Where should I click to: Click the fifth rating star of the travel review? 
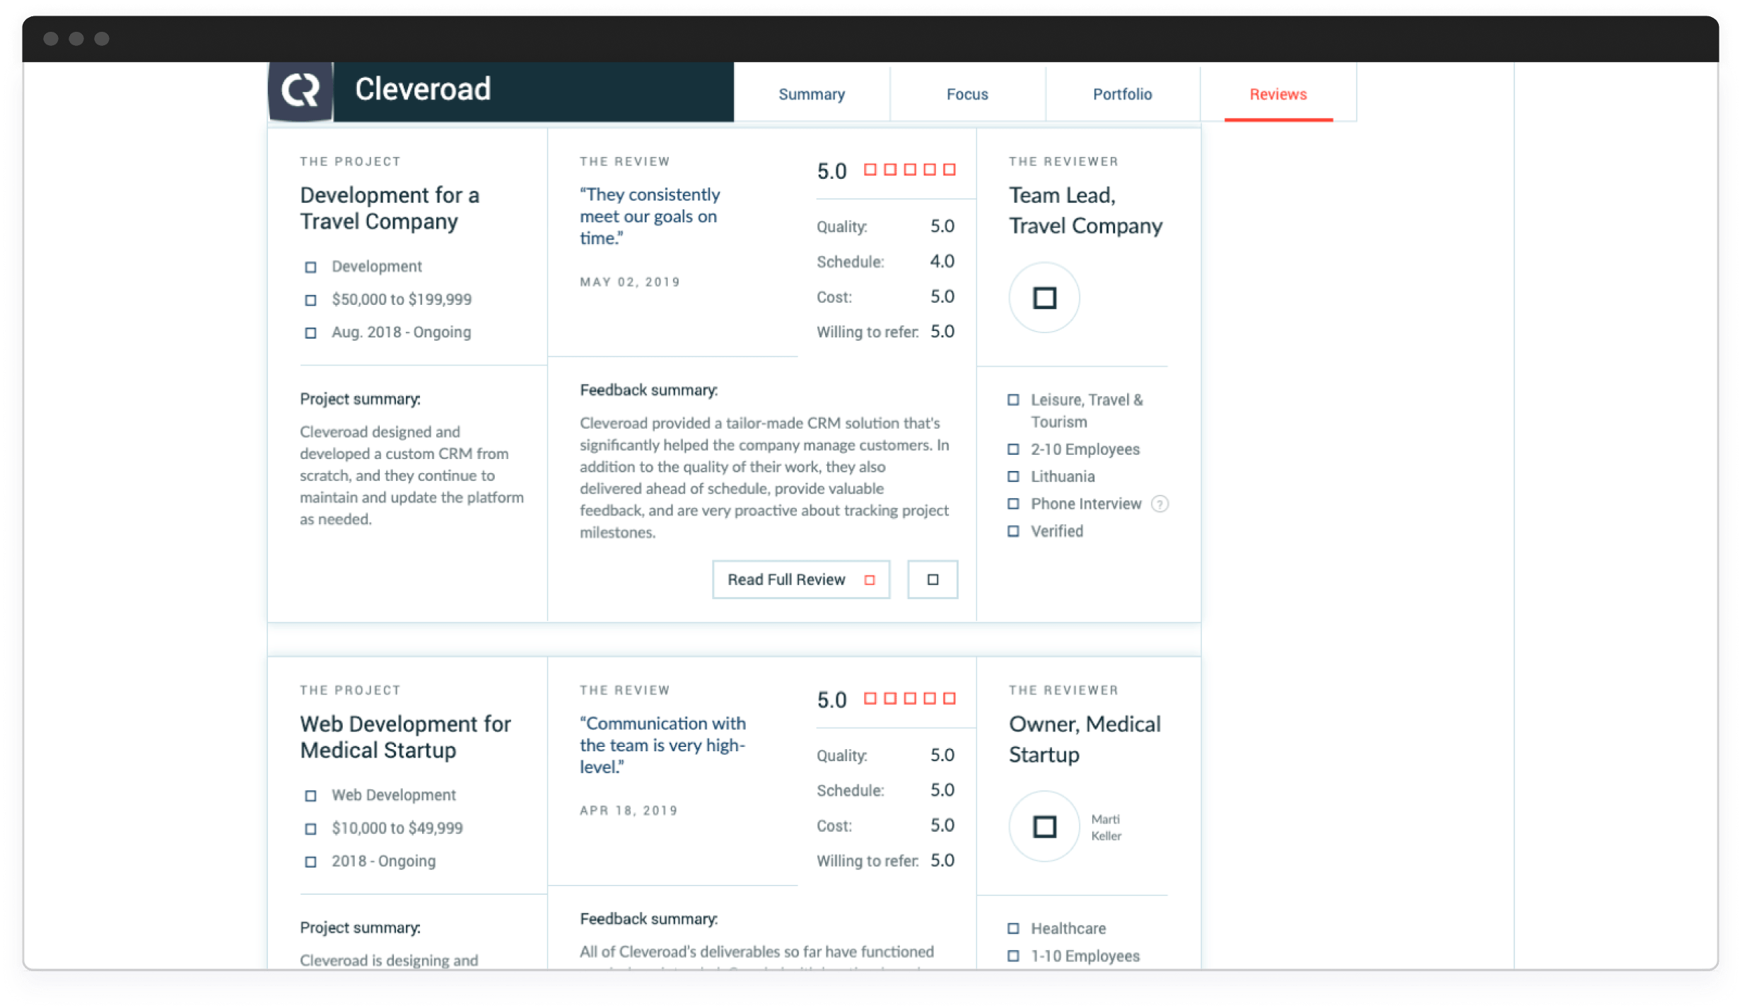(950, 170)
